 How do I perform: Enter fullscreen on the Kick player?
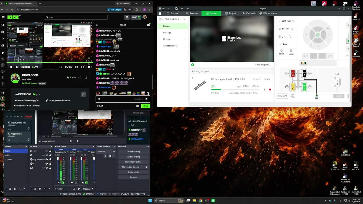83,67
